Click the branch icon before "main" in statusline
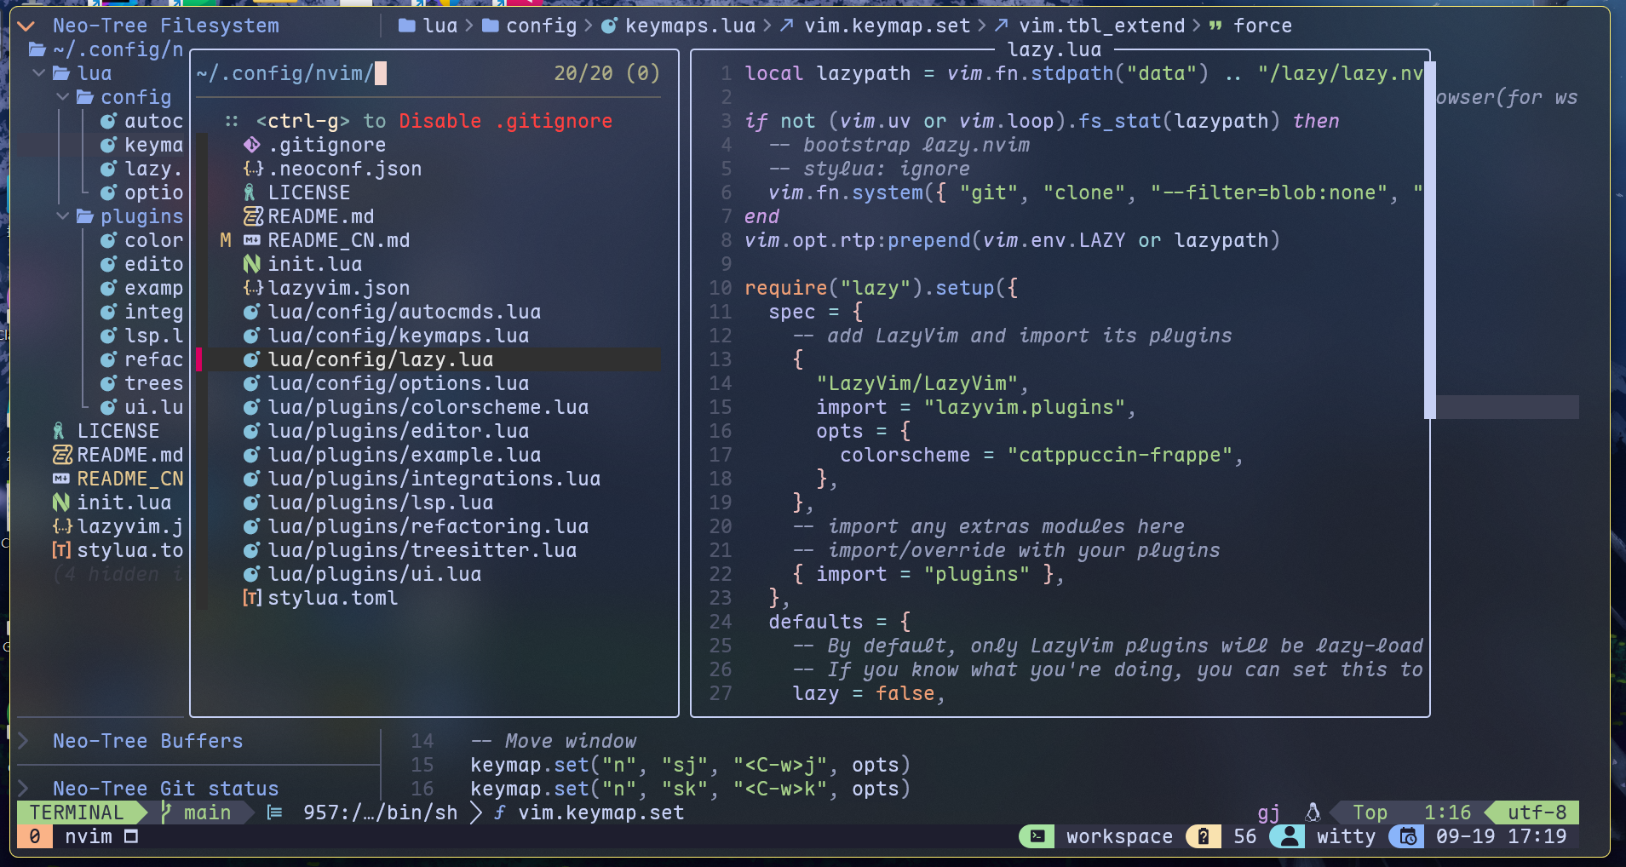The width and height of the screenshot is (1626, 867). [167, 812]
